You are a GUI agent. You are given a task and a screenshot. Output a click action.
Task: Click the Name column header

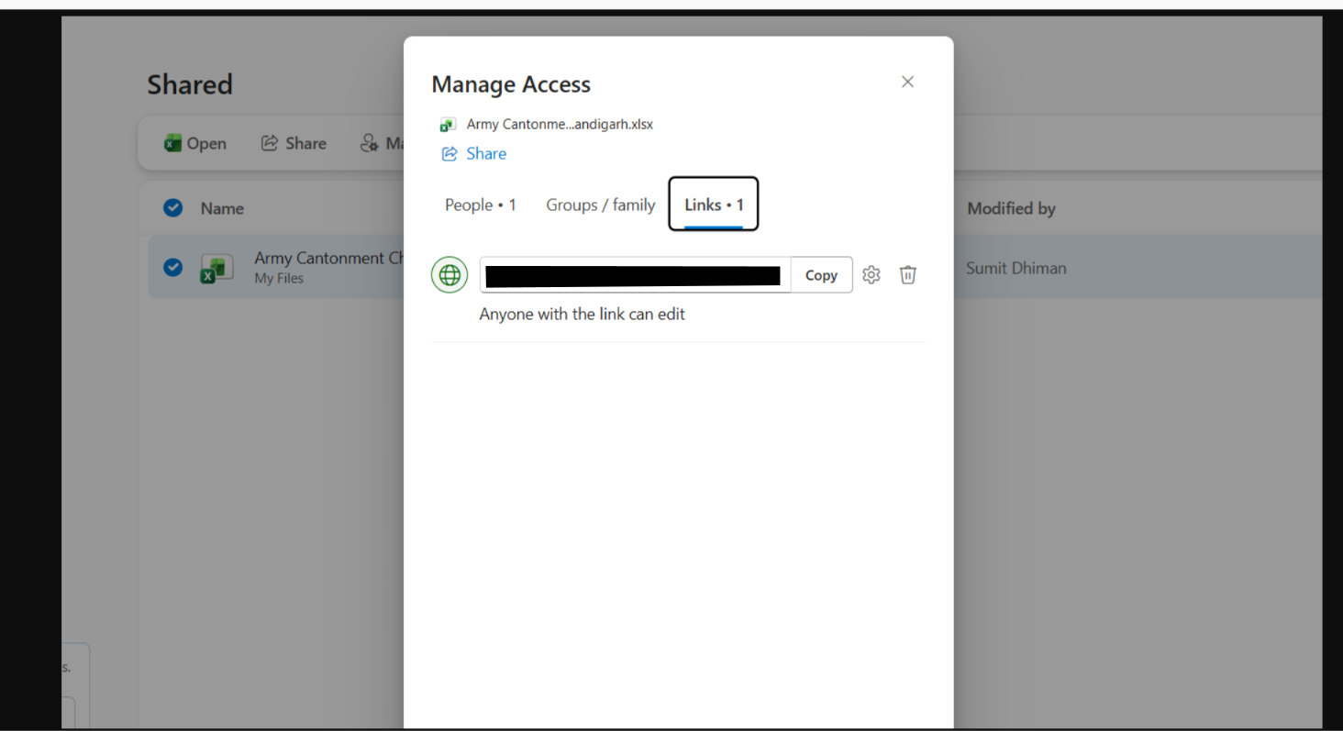tap(222, 208)
